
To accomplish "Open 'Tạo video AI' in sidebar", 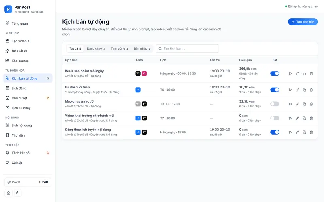I will click(x=28, y=41).
